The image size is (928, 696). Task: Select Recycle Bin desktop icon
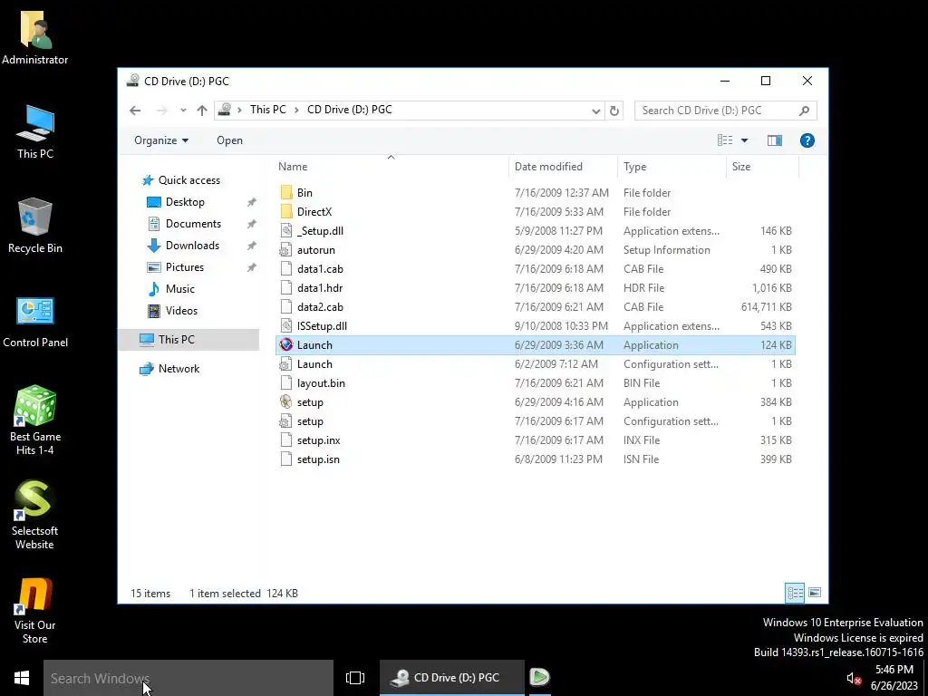click(35, 227)
